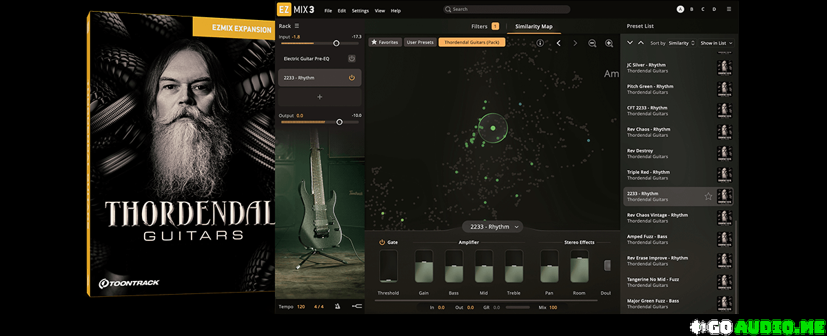Select Rev Chaos Vintage - Rhythm preset
Screen dimensions: 827x336
coord(679,218)
